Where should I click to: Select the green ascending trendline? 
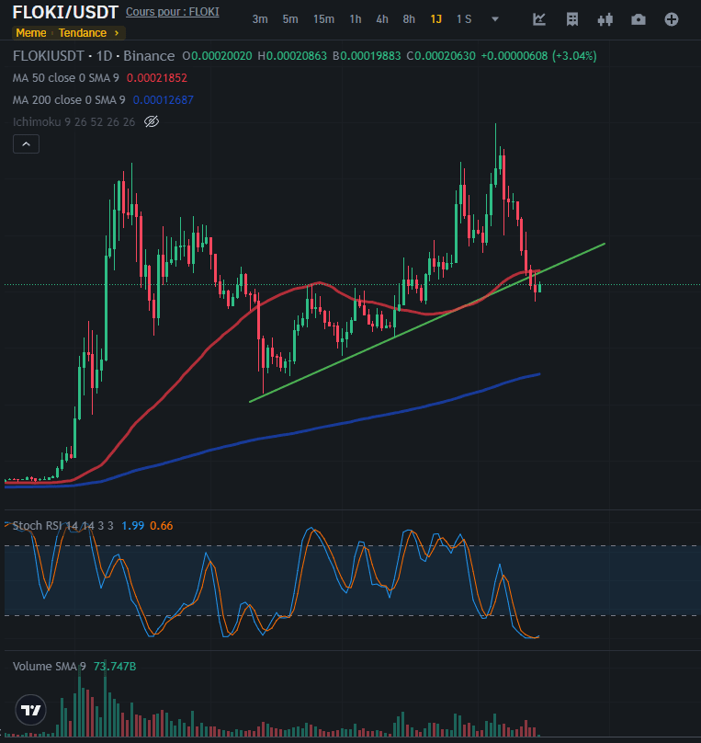click(427, 323)
